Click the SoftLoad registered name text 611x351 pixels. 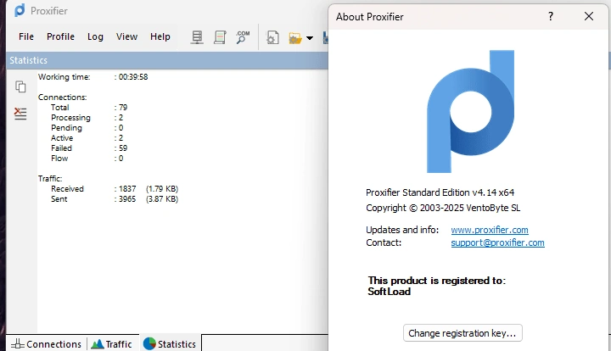click(389, 292)
